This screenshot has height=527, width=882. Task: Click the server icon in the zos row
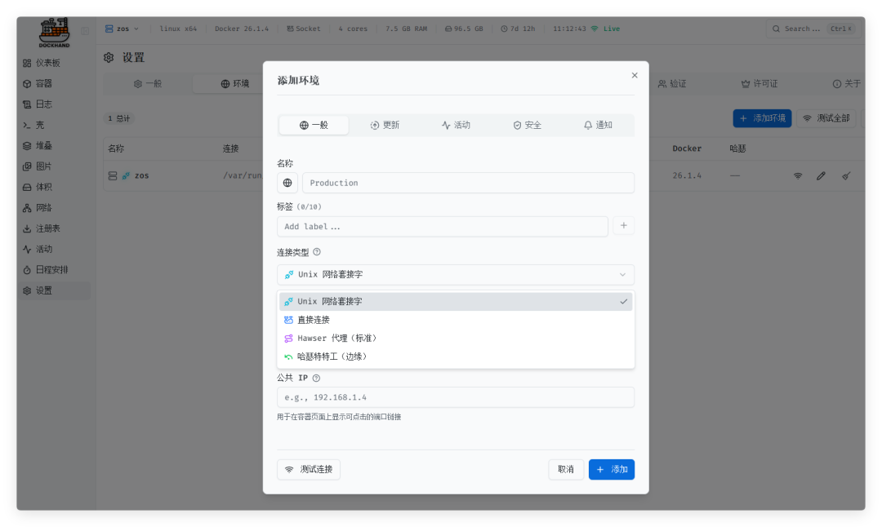tap(113, 176)
